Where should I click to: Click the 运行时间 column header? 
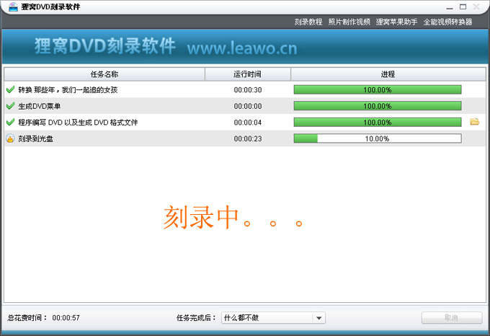247,74
